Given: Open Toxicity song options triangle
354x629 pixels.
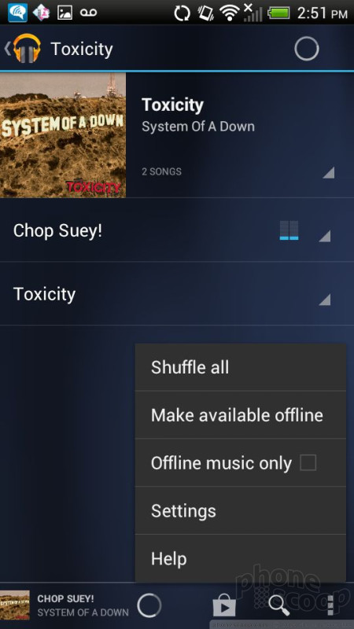Looking at the screenshot, I should 324,300.
